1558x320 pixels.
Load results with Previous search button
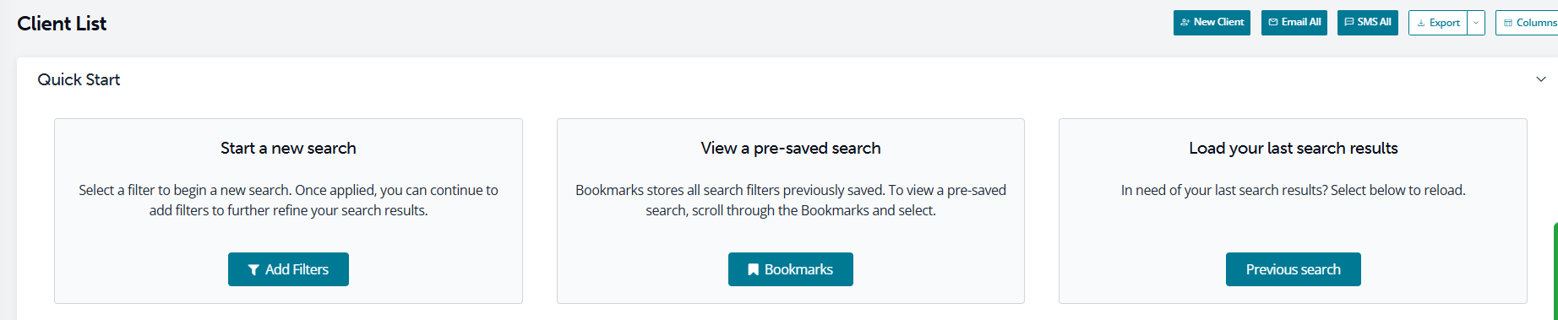click(x=1293, y=269)
